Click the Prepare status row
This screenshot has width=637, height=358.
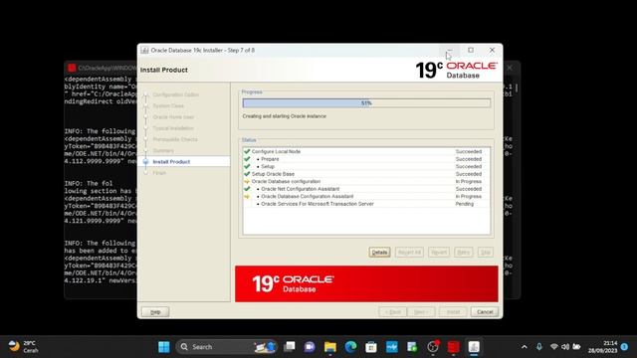pos(366,159)
